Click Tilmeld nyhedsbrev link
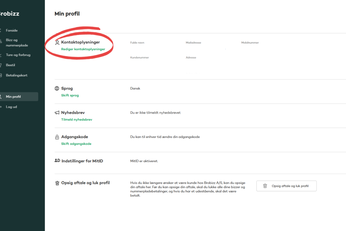The height and width of the screenshot is (231, 346). [77, 120]
